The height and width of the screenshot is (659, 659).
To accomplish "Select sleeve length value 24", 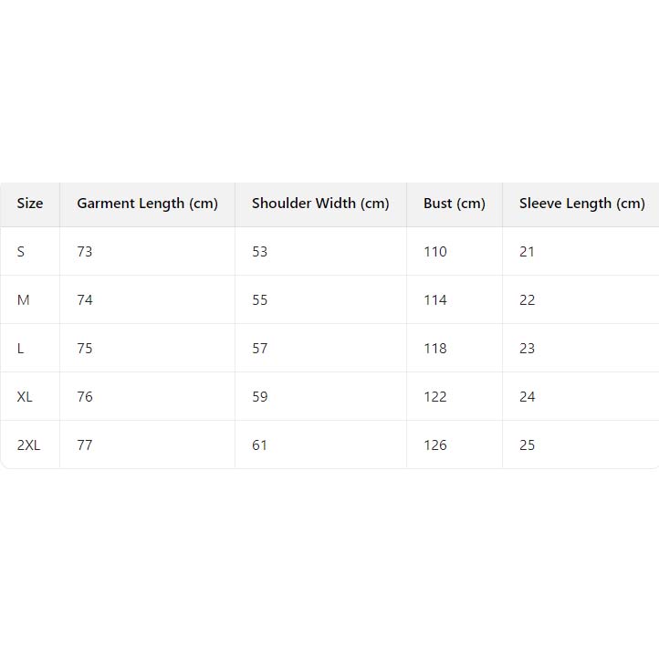I will 528,397.
